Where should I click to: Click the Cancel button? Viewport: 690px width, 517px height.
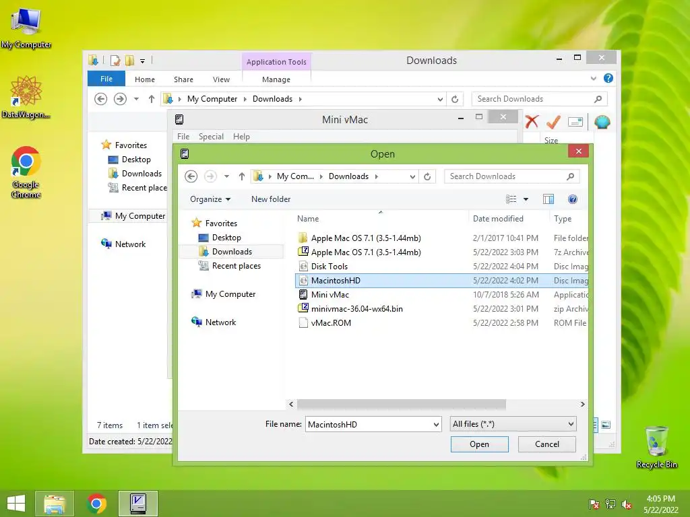pyautogui.click(x=547, y=444)
